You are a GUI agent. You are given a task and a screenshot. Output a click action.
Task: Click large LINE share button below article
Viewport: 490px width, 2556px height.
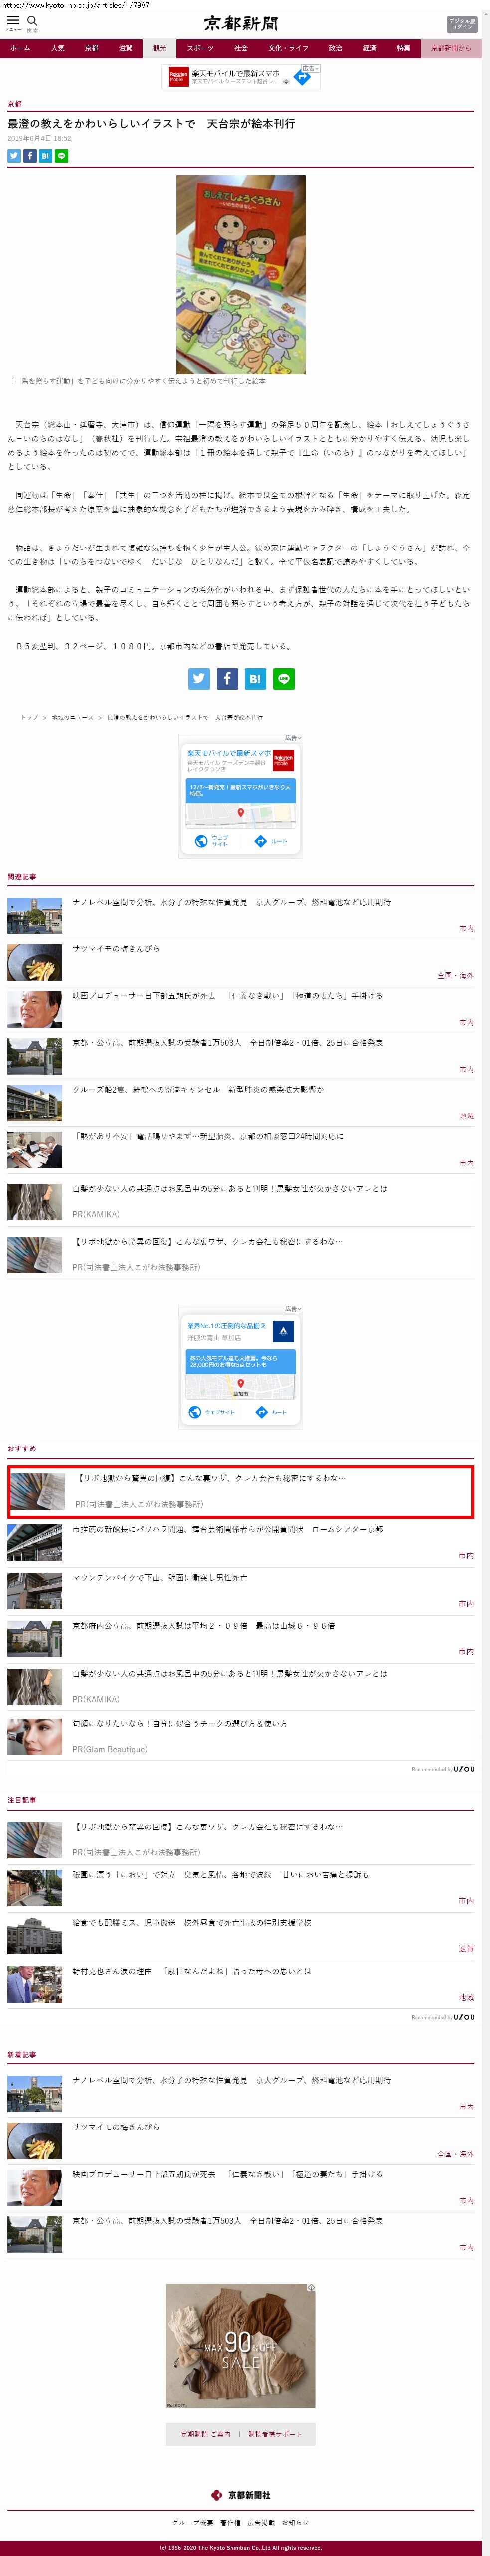click(284, 679)
